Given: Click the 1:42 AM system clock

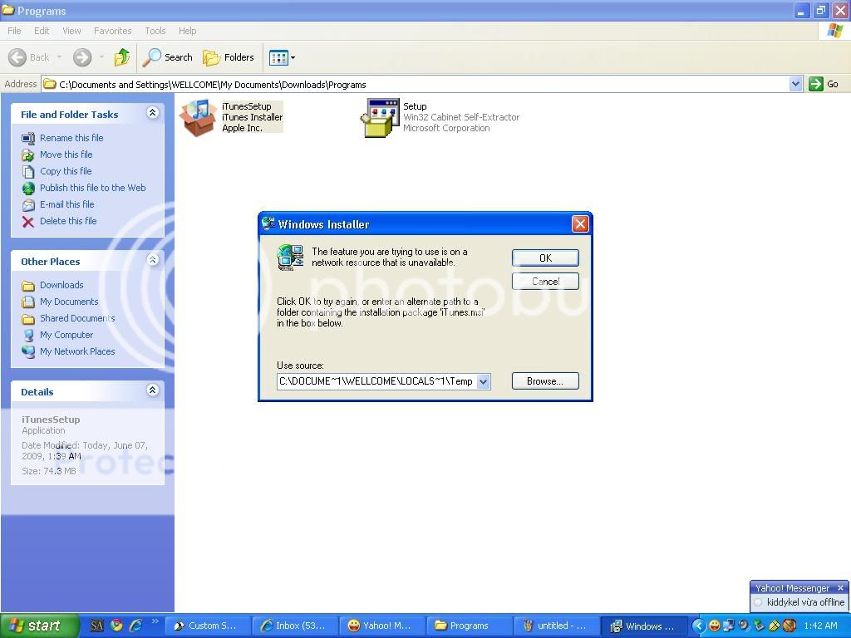Looking at the screenshot, I should pos(820,626).
